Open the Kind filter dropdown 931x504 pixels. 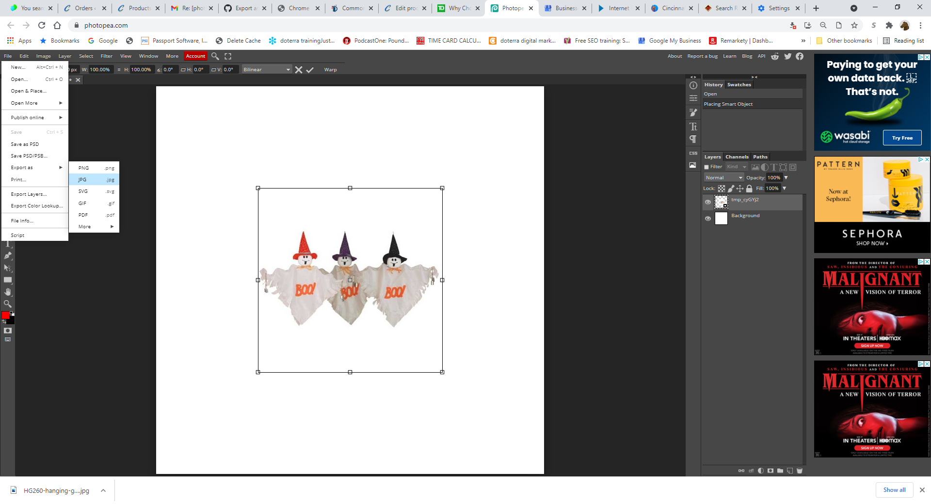tap(737, 166)
